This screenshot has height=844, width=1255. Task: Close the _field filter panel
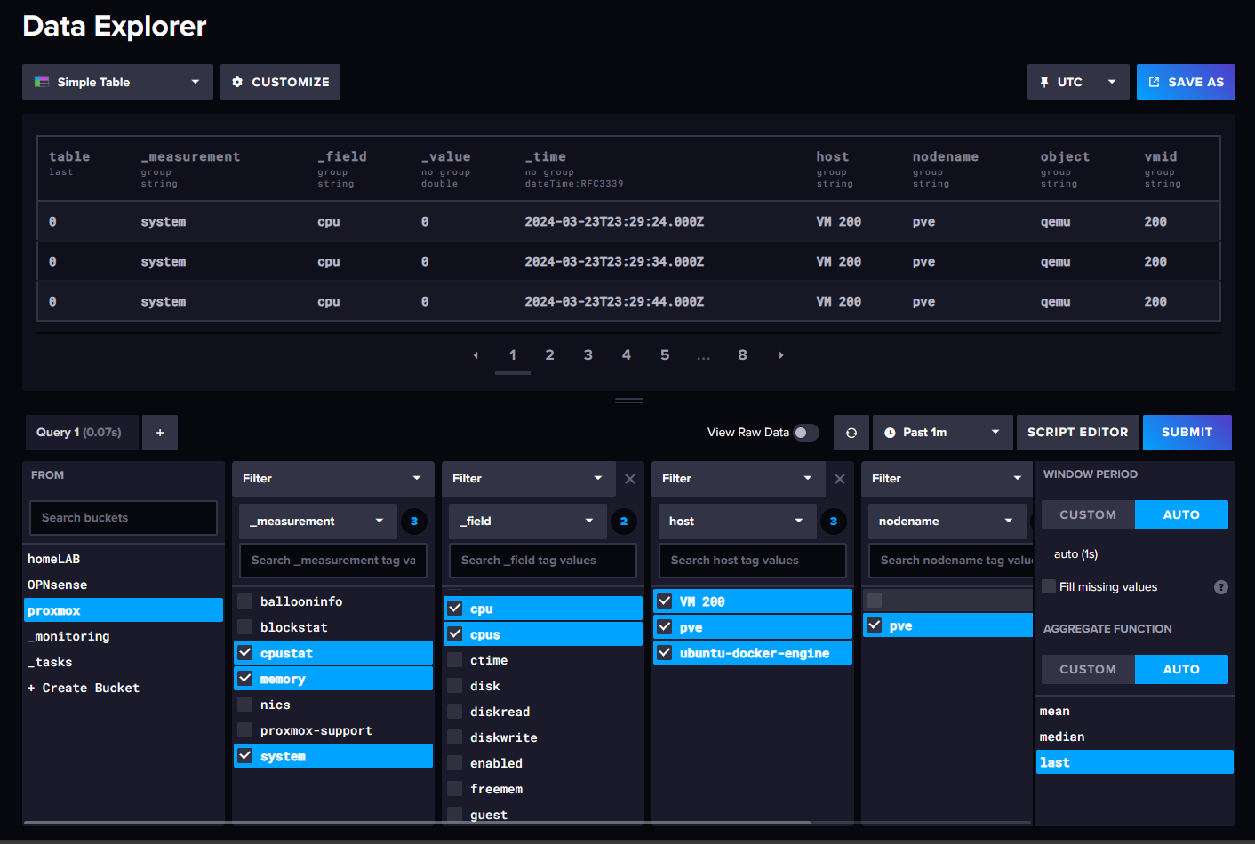click(630, 479)
